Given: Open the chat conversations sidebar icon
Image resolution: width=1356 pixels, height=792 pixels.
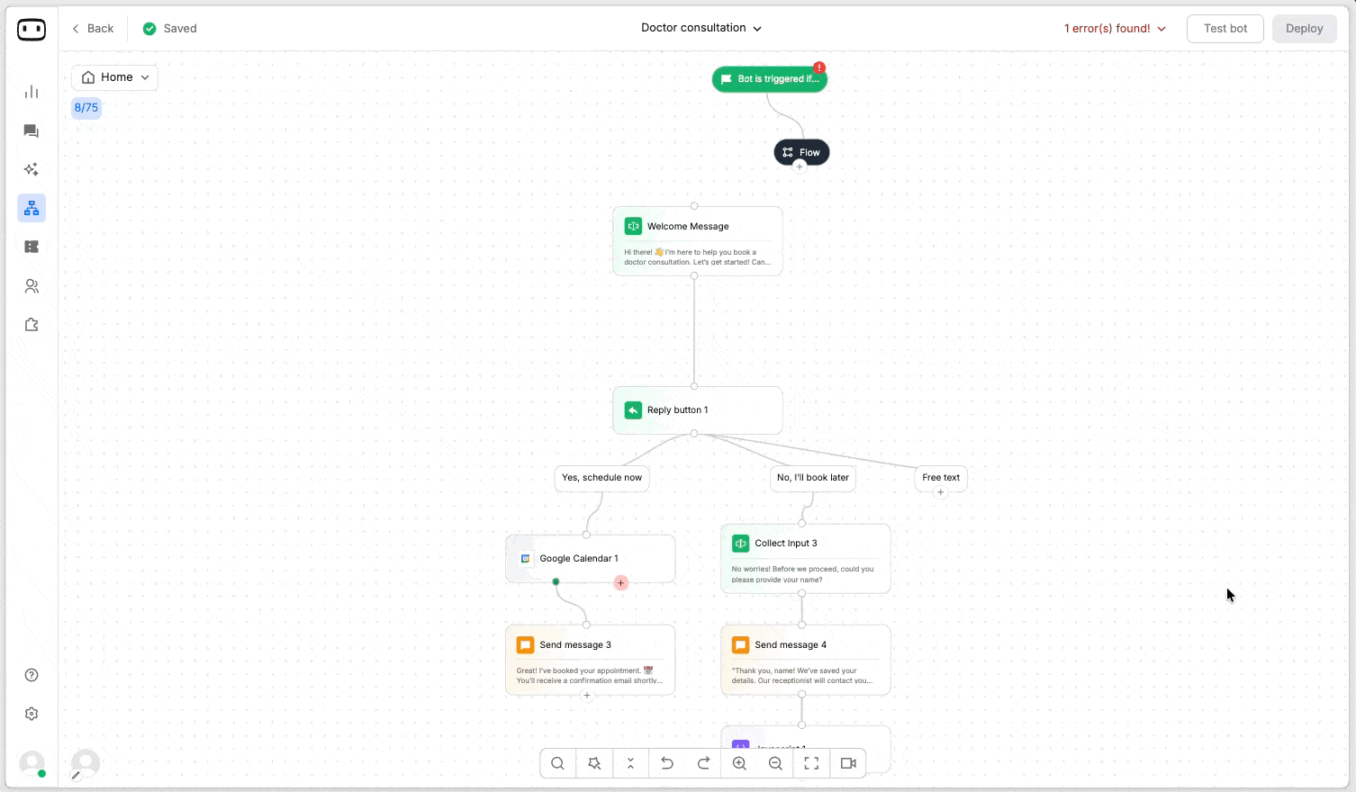Looking at the screenshot, I should click(x=32, y=131).
